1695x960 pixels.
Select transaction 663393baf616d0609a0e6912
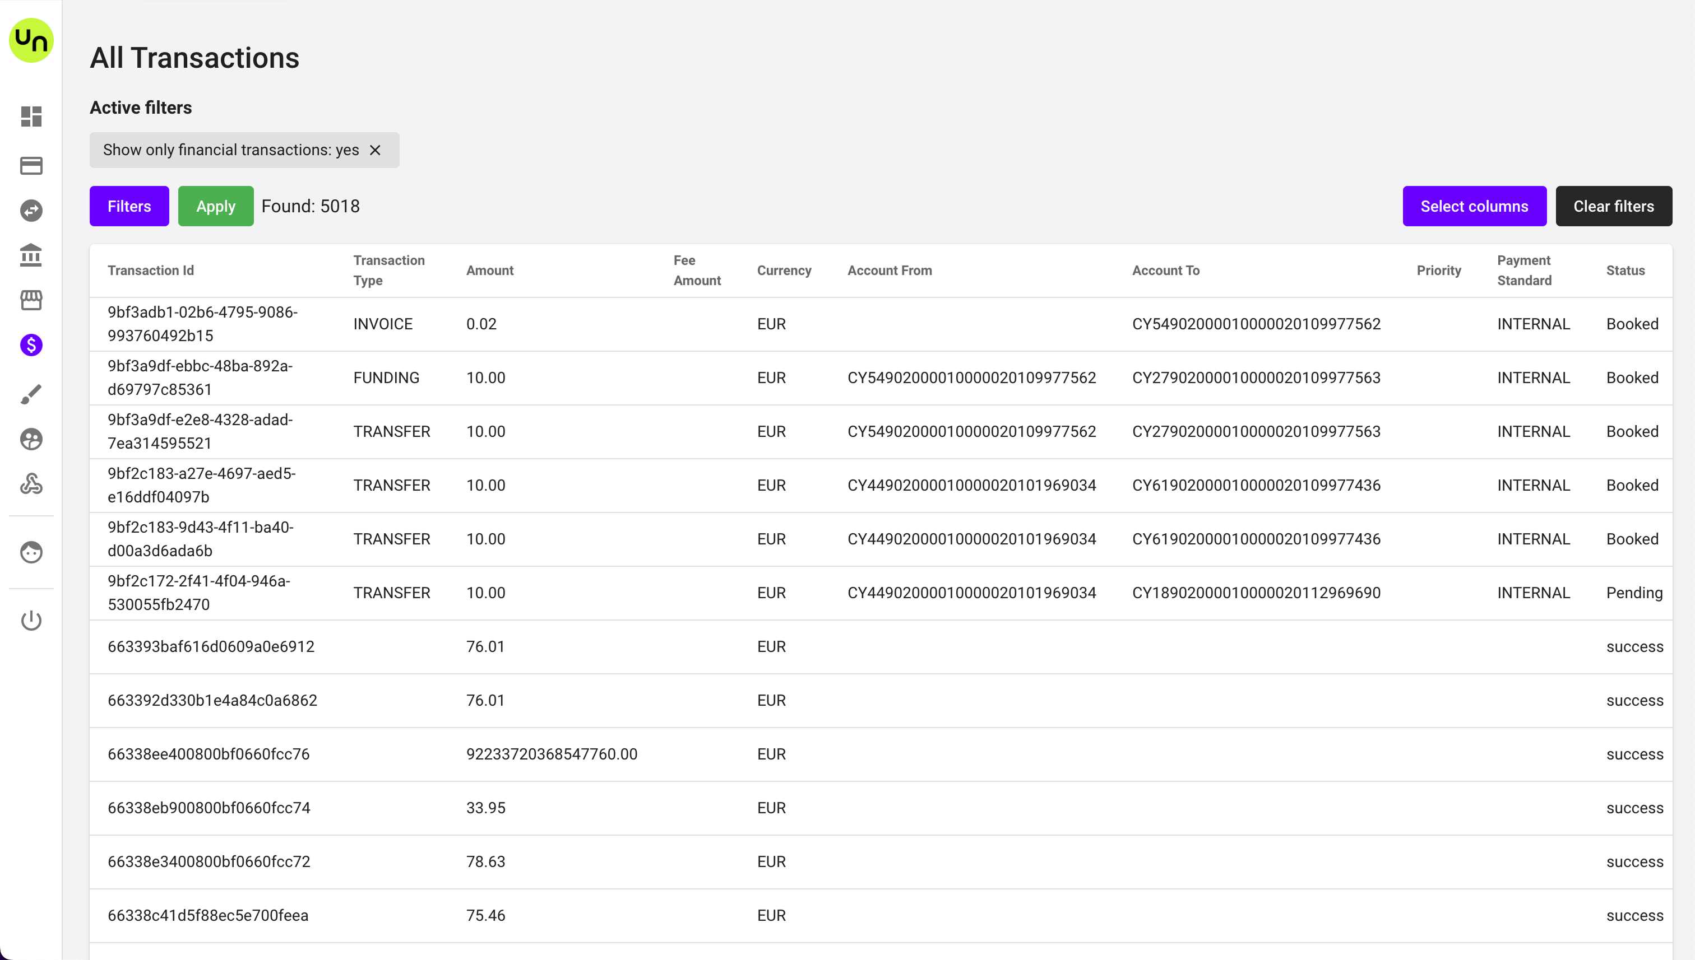pos(211,646)
